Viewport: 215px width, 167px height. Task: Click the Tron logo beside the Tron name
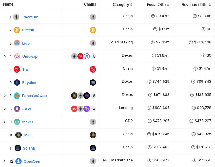point(17,69)
